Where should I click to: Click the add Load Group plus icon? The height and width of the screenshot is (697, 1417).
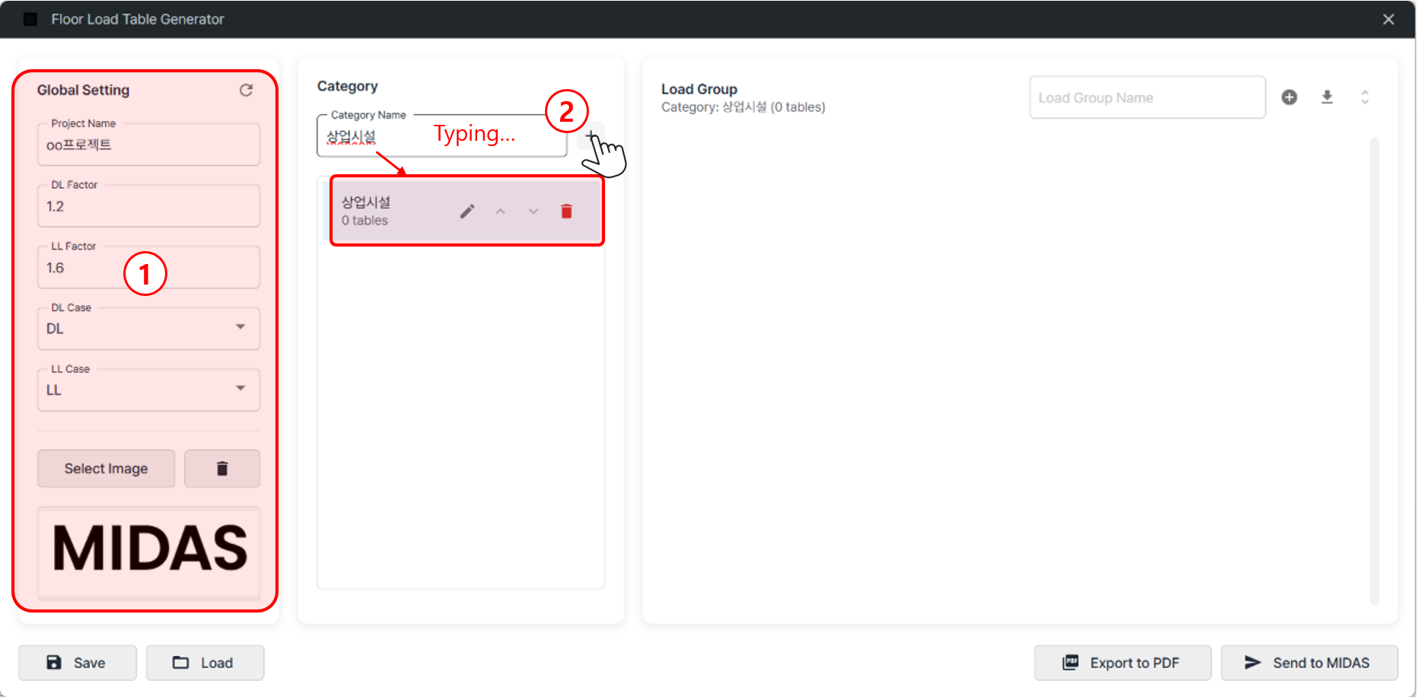(x=1289, y=97)
